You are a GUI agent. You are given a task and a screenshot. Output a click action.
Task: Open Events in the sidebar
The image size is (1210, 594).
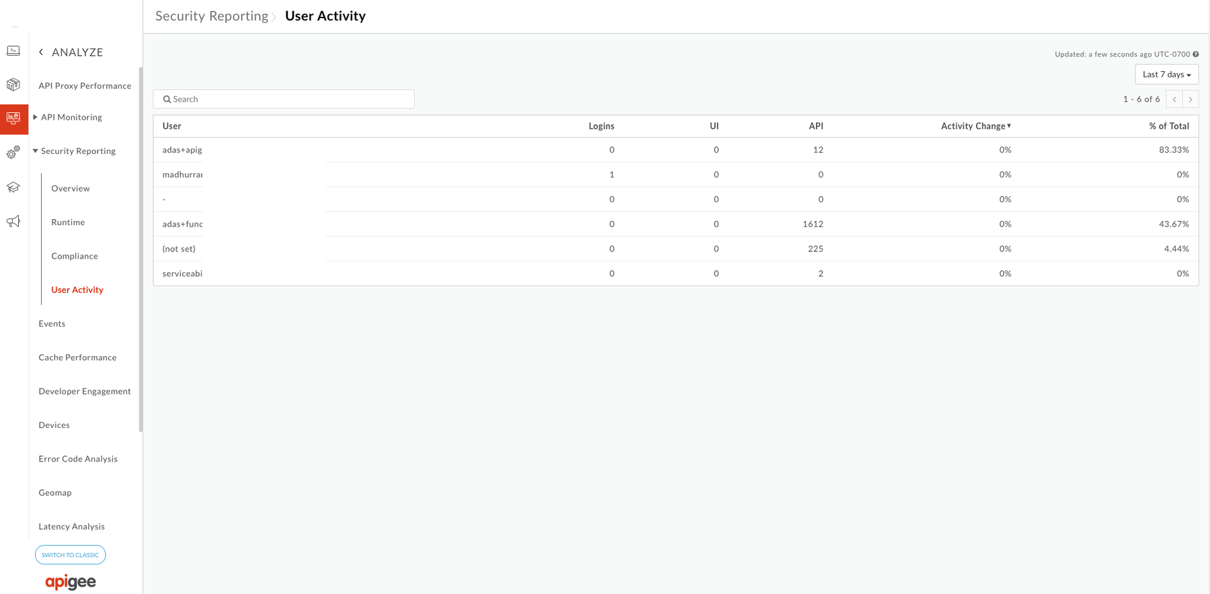coord(52,324)
